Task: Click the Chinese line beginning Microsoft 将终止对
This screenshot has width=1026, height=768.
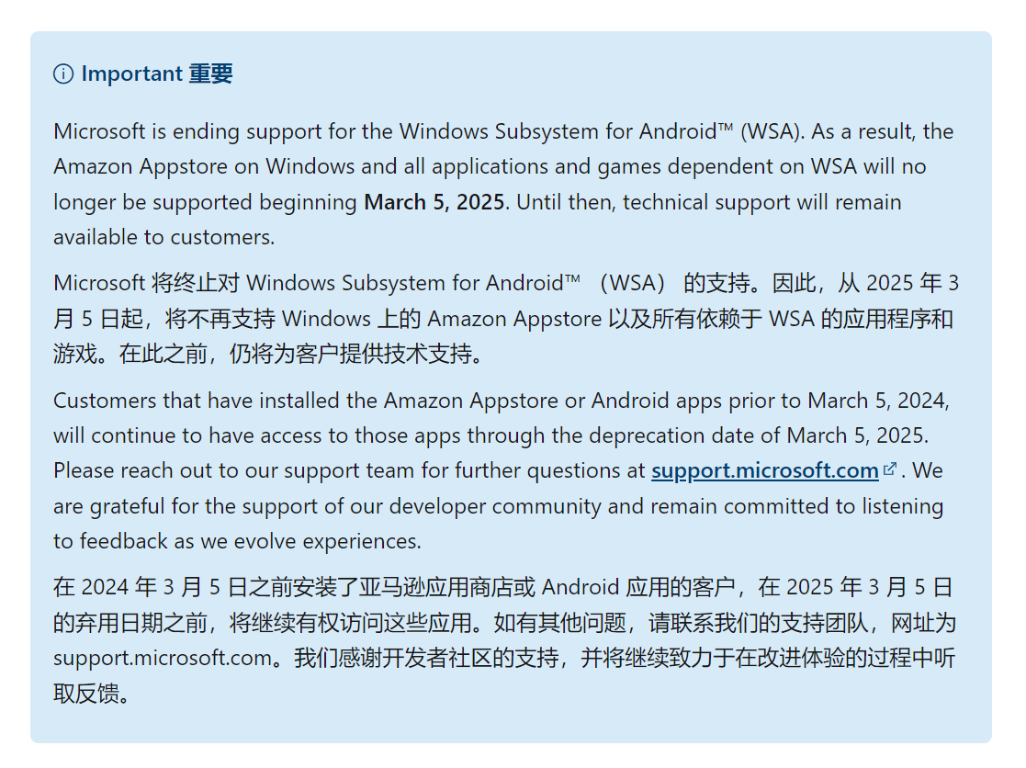Action: tap(506, 283)
